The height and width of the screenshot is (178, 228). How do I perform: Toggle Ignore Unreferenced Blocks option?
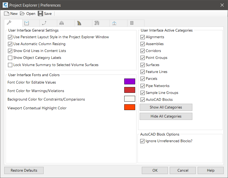(x=143, y=141)
